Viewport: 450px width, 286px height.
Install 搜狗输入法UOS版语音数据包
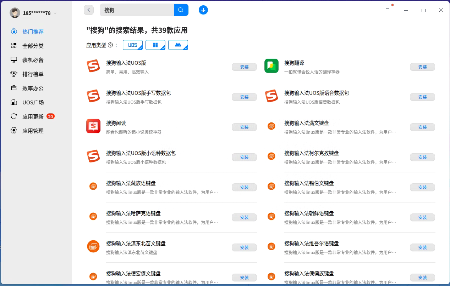click(422, 97)
